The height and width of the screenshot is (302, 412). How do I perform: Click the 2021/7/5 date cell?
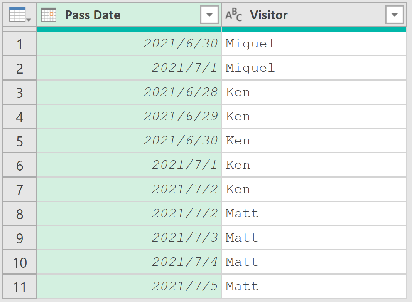click(x=184, y=287)
